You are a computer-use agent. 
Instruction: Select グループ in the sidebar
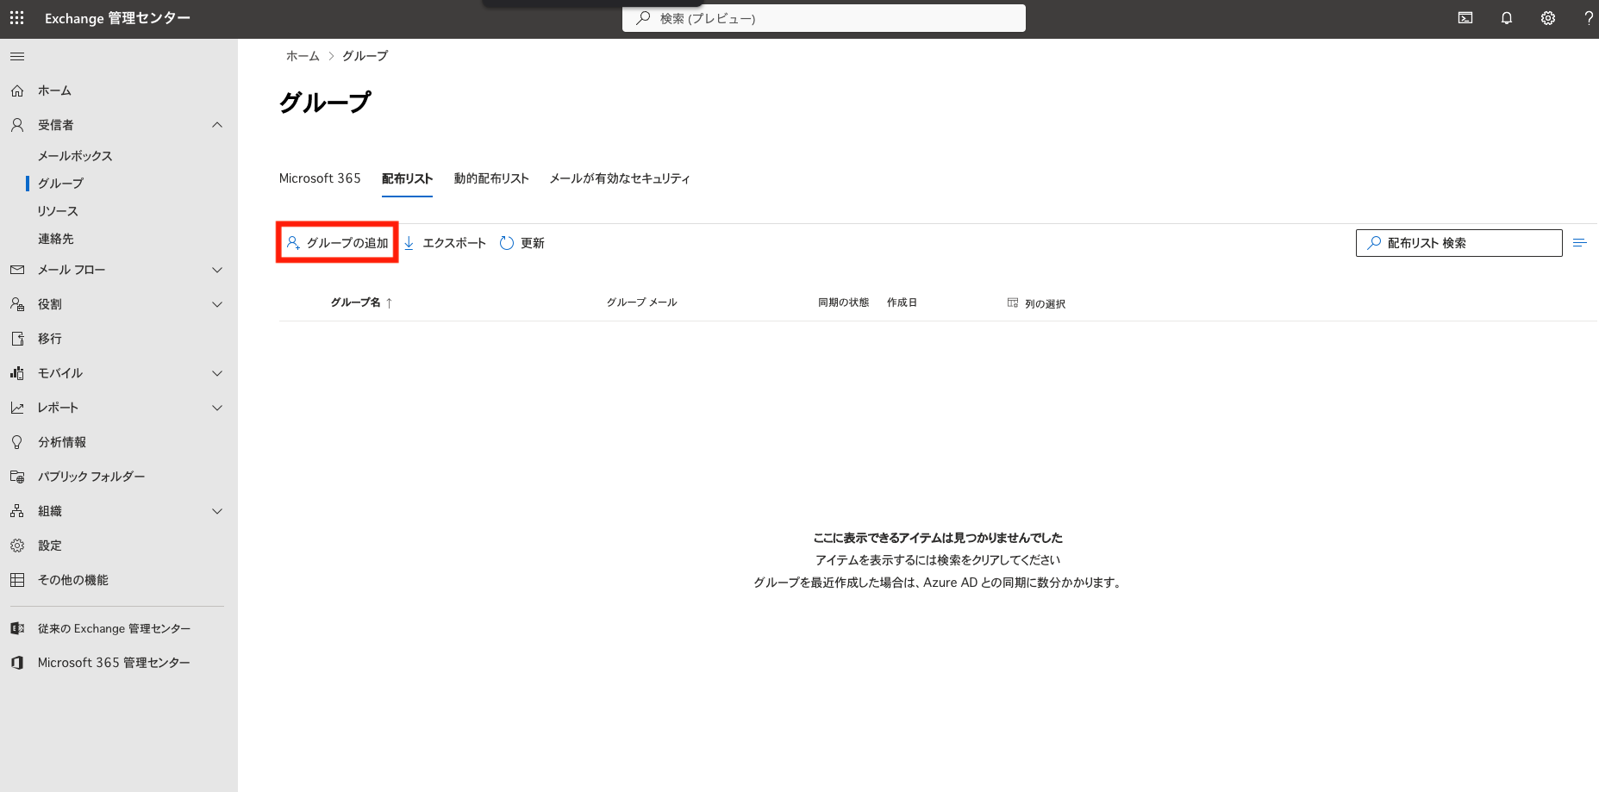(60, 184)
